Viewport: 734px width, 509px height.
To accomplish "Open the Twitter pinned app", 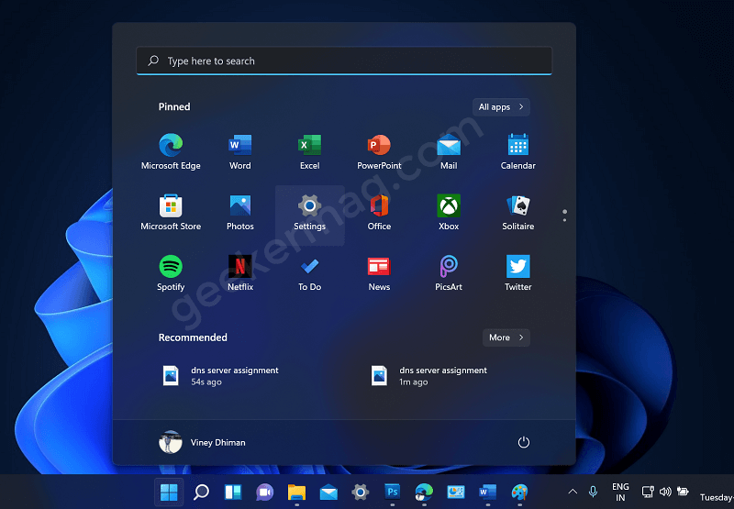I will [x=517, y=273].
